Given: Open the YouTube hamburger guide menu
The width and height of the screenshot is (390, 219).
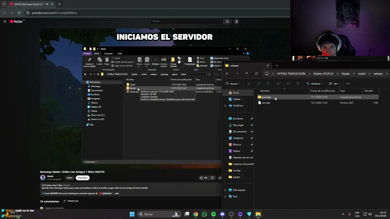Looking at the screenshot, I should (x=5, y=21).
